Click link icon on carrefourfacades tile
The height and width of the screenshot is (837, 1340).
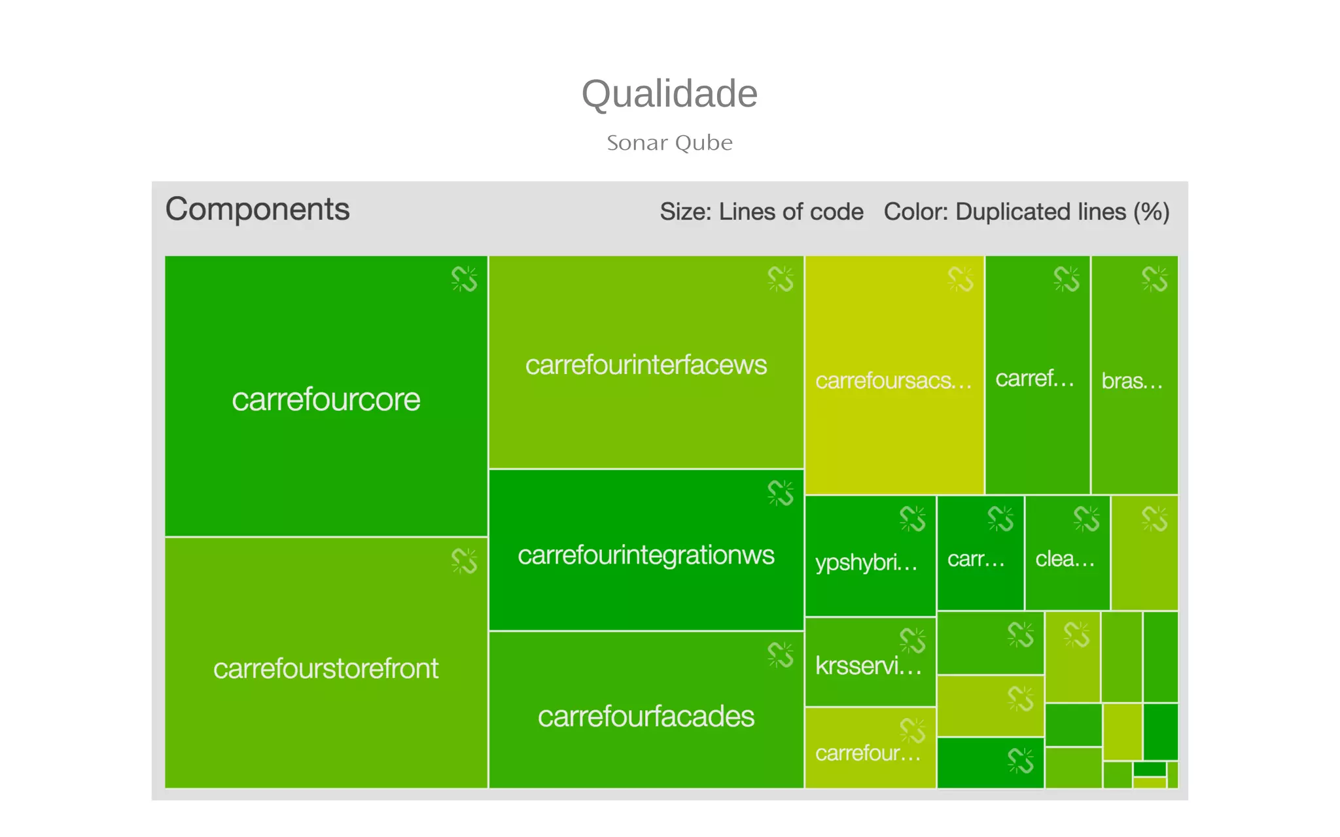[780, 655]
